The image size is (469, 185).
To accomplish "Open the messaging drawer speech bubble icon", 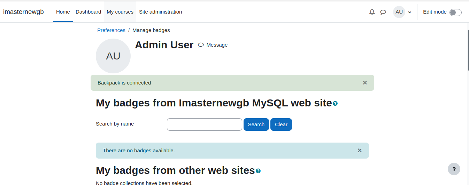I will pos(383,12).
